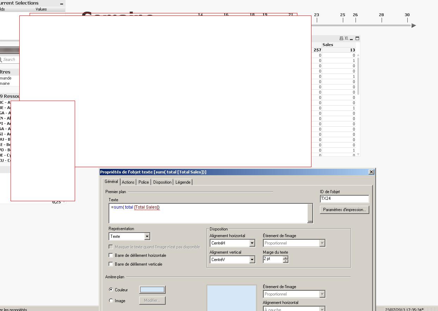438x311 pixels.
Task: Click the search magnifier icon
Action: [1, 59]
